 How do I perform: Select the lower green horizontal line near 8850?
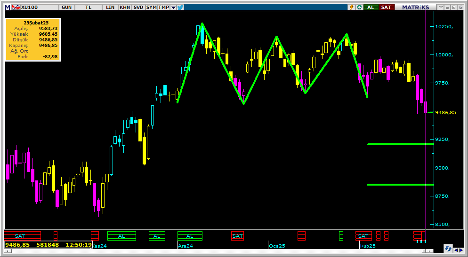[x=400, y=185]
